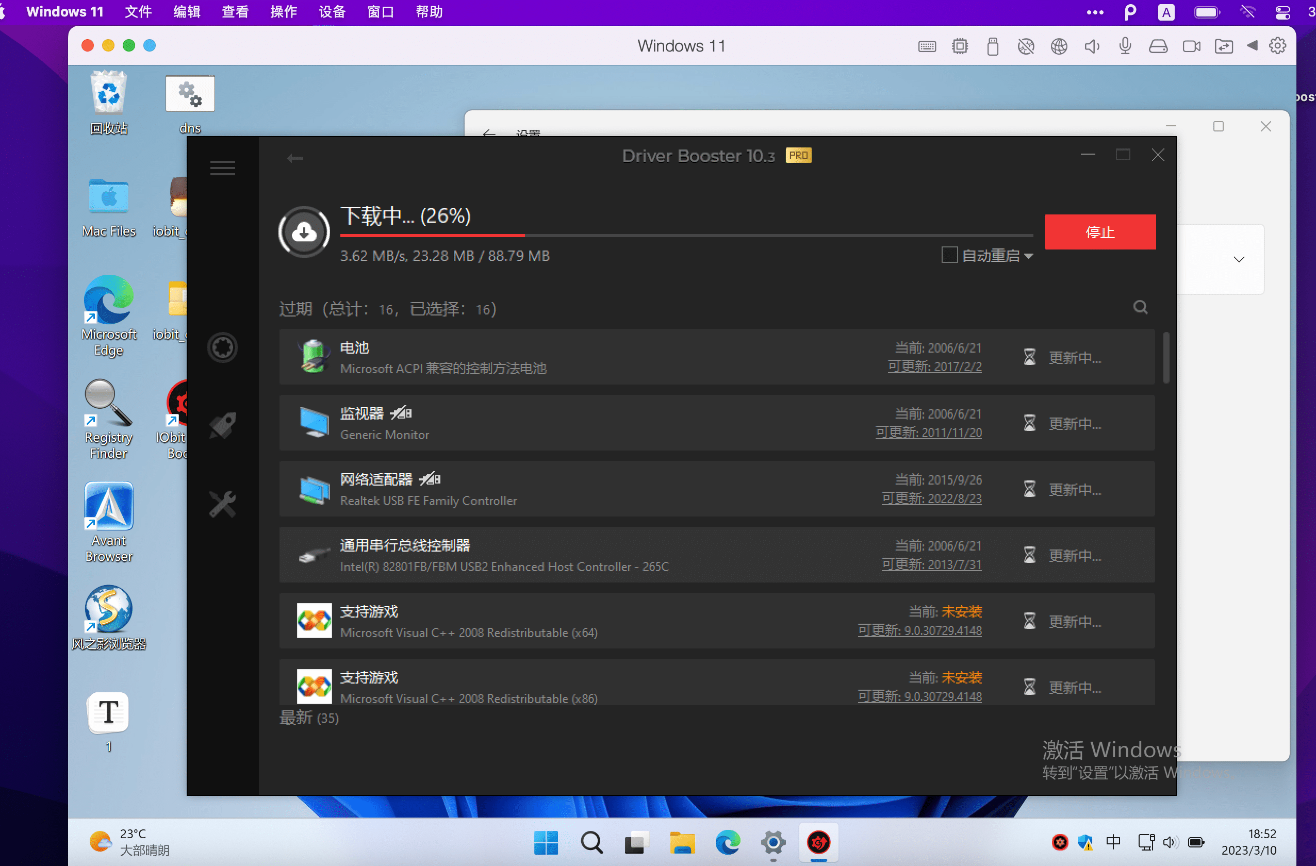Open the 设备 menu
Screen dimensions: 1316x866
click(332, 12)
